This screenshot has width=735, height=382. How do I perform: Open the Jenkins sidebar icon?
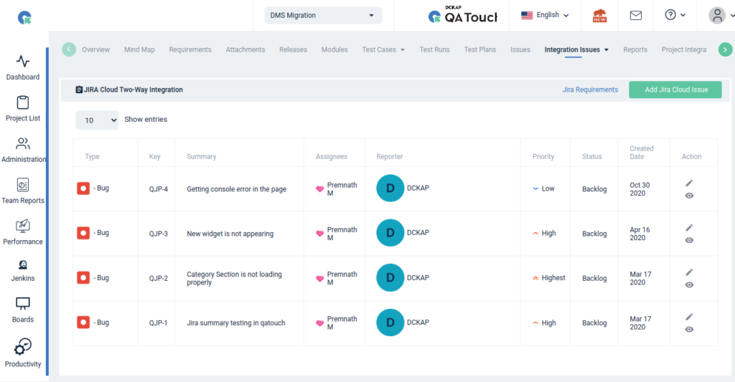coord(23,265)
